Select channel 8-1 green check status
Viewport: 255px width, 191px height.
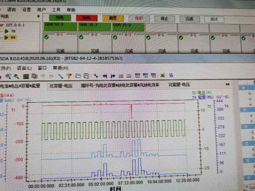click(46, 37)
